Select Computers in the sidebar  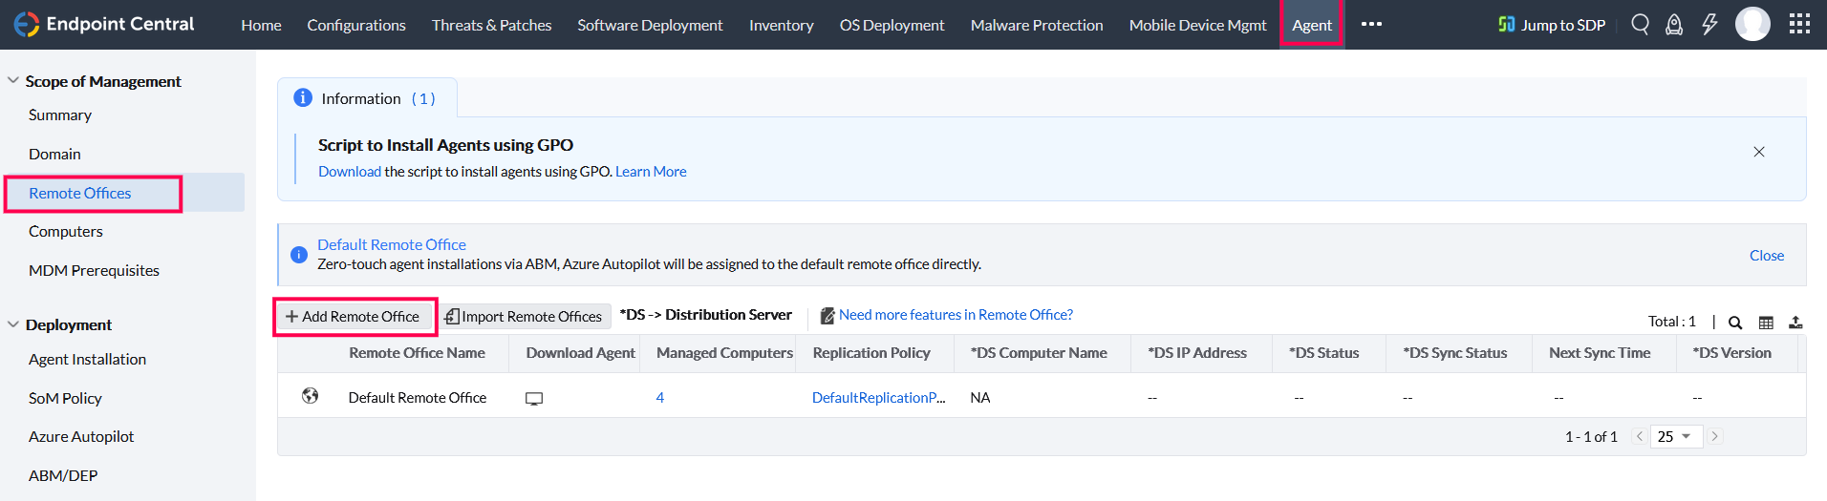coord(65,232)
